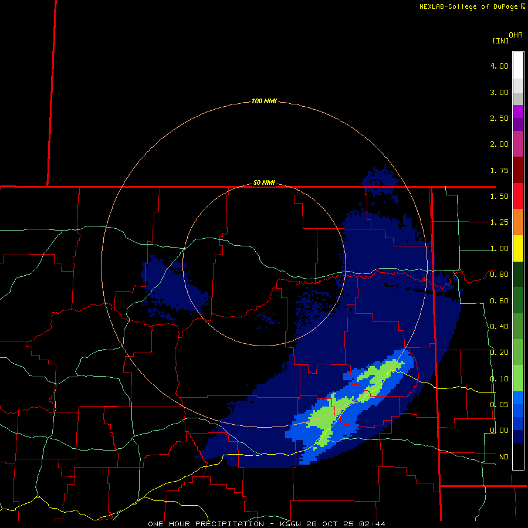The image size is (528, 528).
Task: Click the OHA product label above legend
Action: pos(516,35)
